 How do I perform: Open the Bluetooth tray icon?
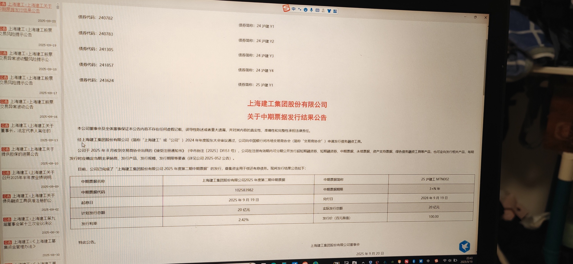click(414, 261)
